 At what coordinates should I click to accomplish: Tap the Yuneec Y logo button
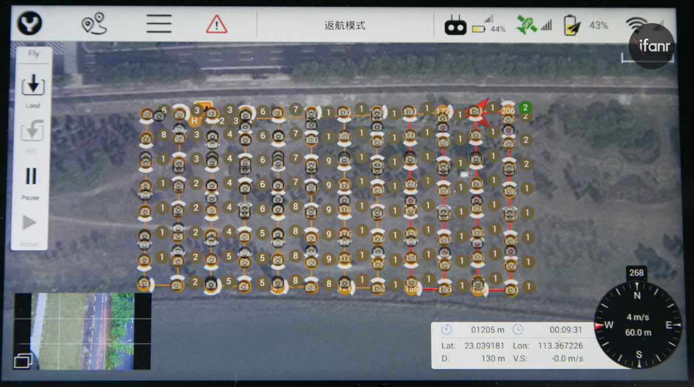(29, 24)
